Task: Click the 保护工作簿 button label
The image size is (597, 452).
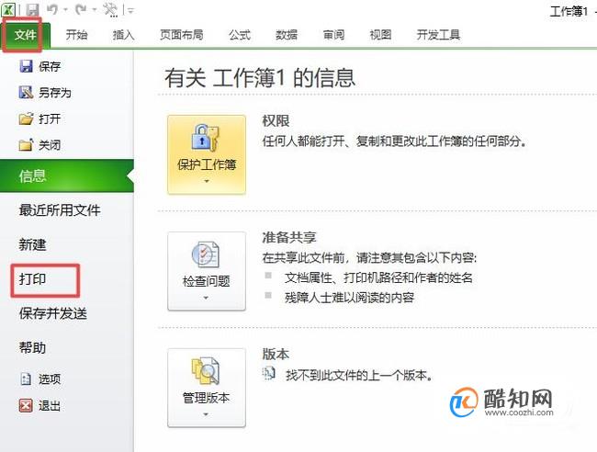Action: [207, 164]
